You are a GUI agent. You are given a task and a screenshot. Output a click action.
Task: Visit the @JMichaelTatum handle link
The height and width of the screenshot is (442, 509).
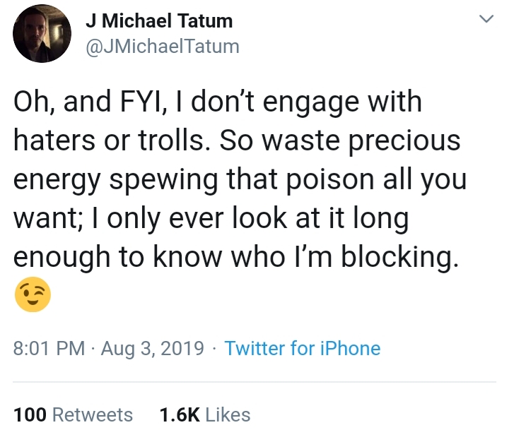click(163, 47)
